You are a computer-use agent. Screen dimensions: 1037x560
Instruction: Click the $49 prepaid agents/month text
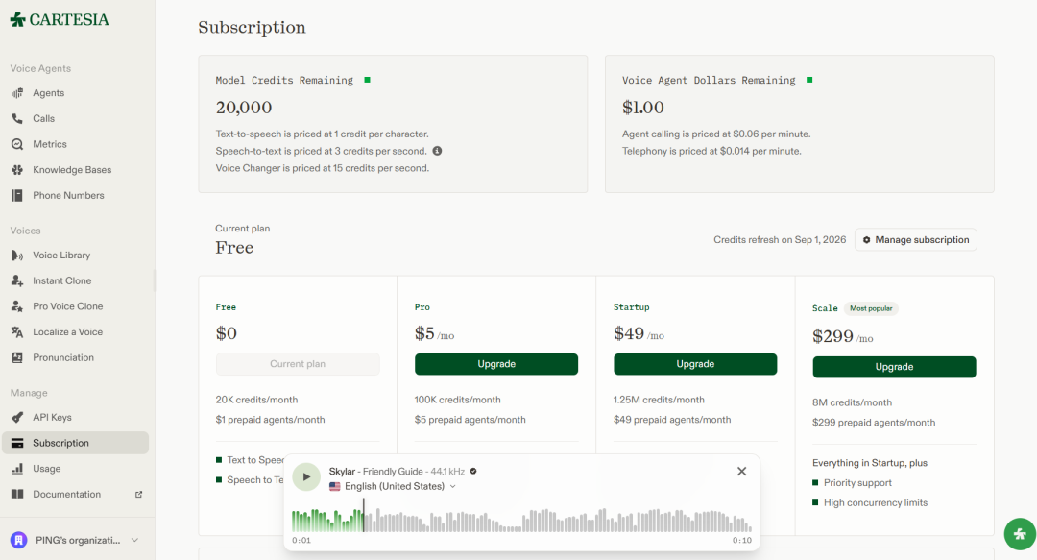[672, 420]
